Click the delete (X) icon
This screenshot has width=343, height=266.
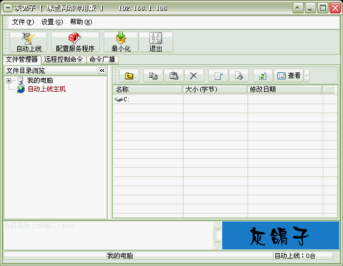click(194, 76)
